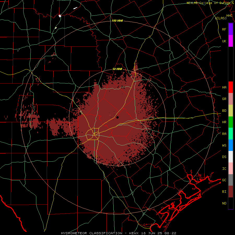This screenshot has width=235, height=235.
Task: Click the HA legend label
Action: (x=224, y=87)
